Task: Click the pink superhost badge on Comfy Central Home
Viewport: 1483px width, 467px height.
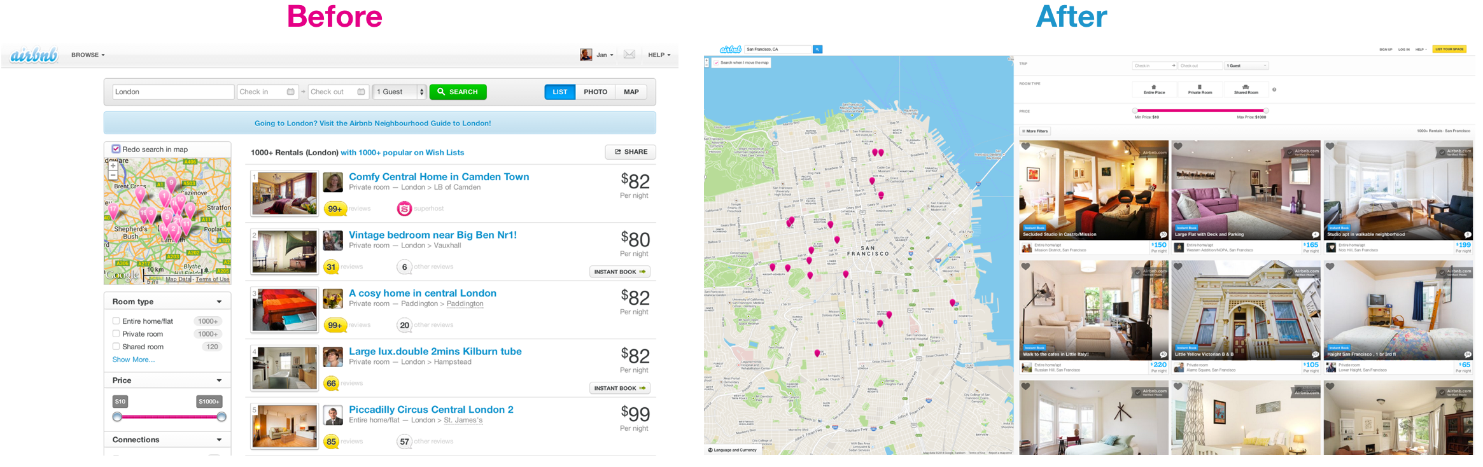Action: point(404,209)
